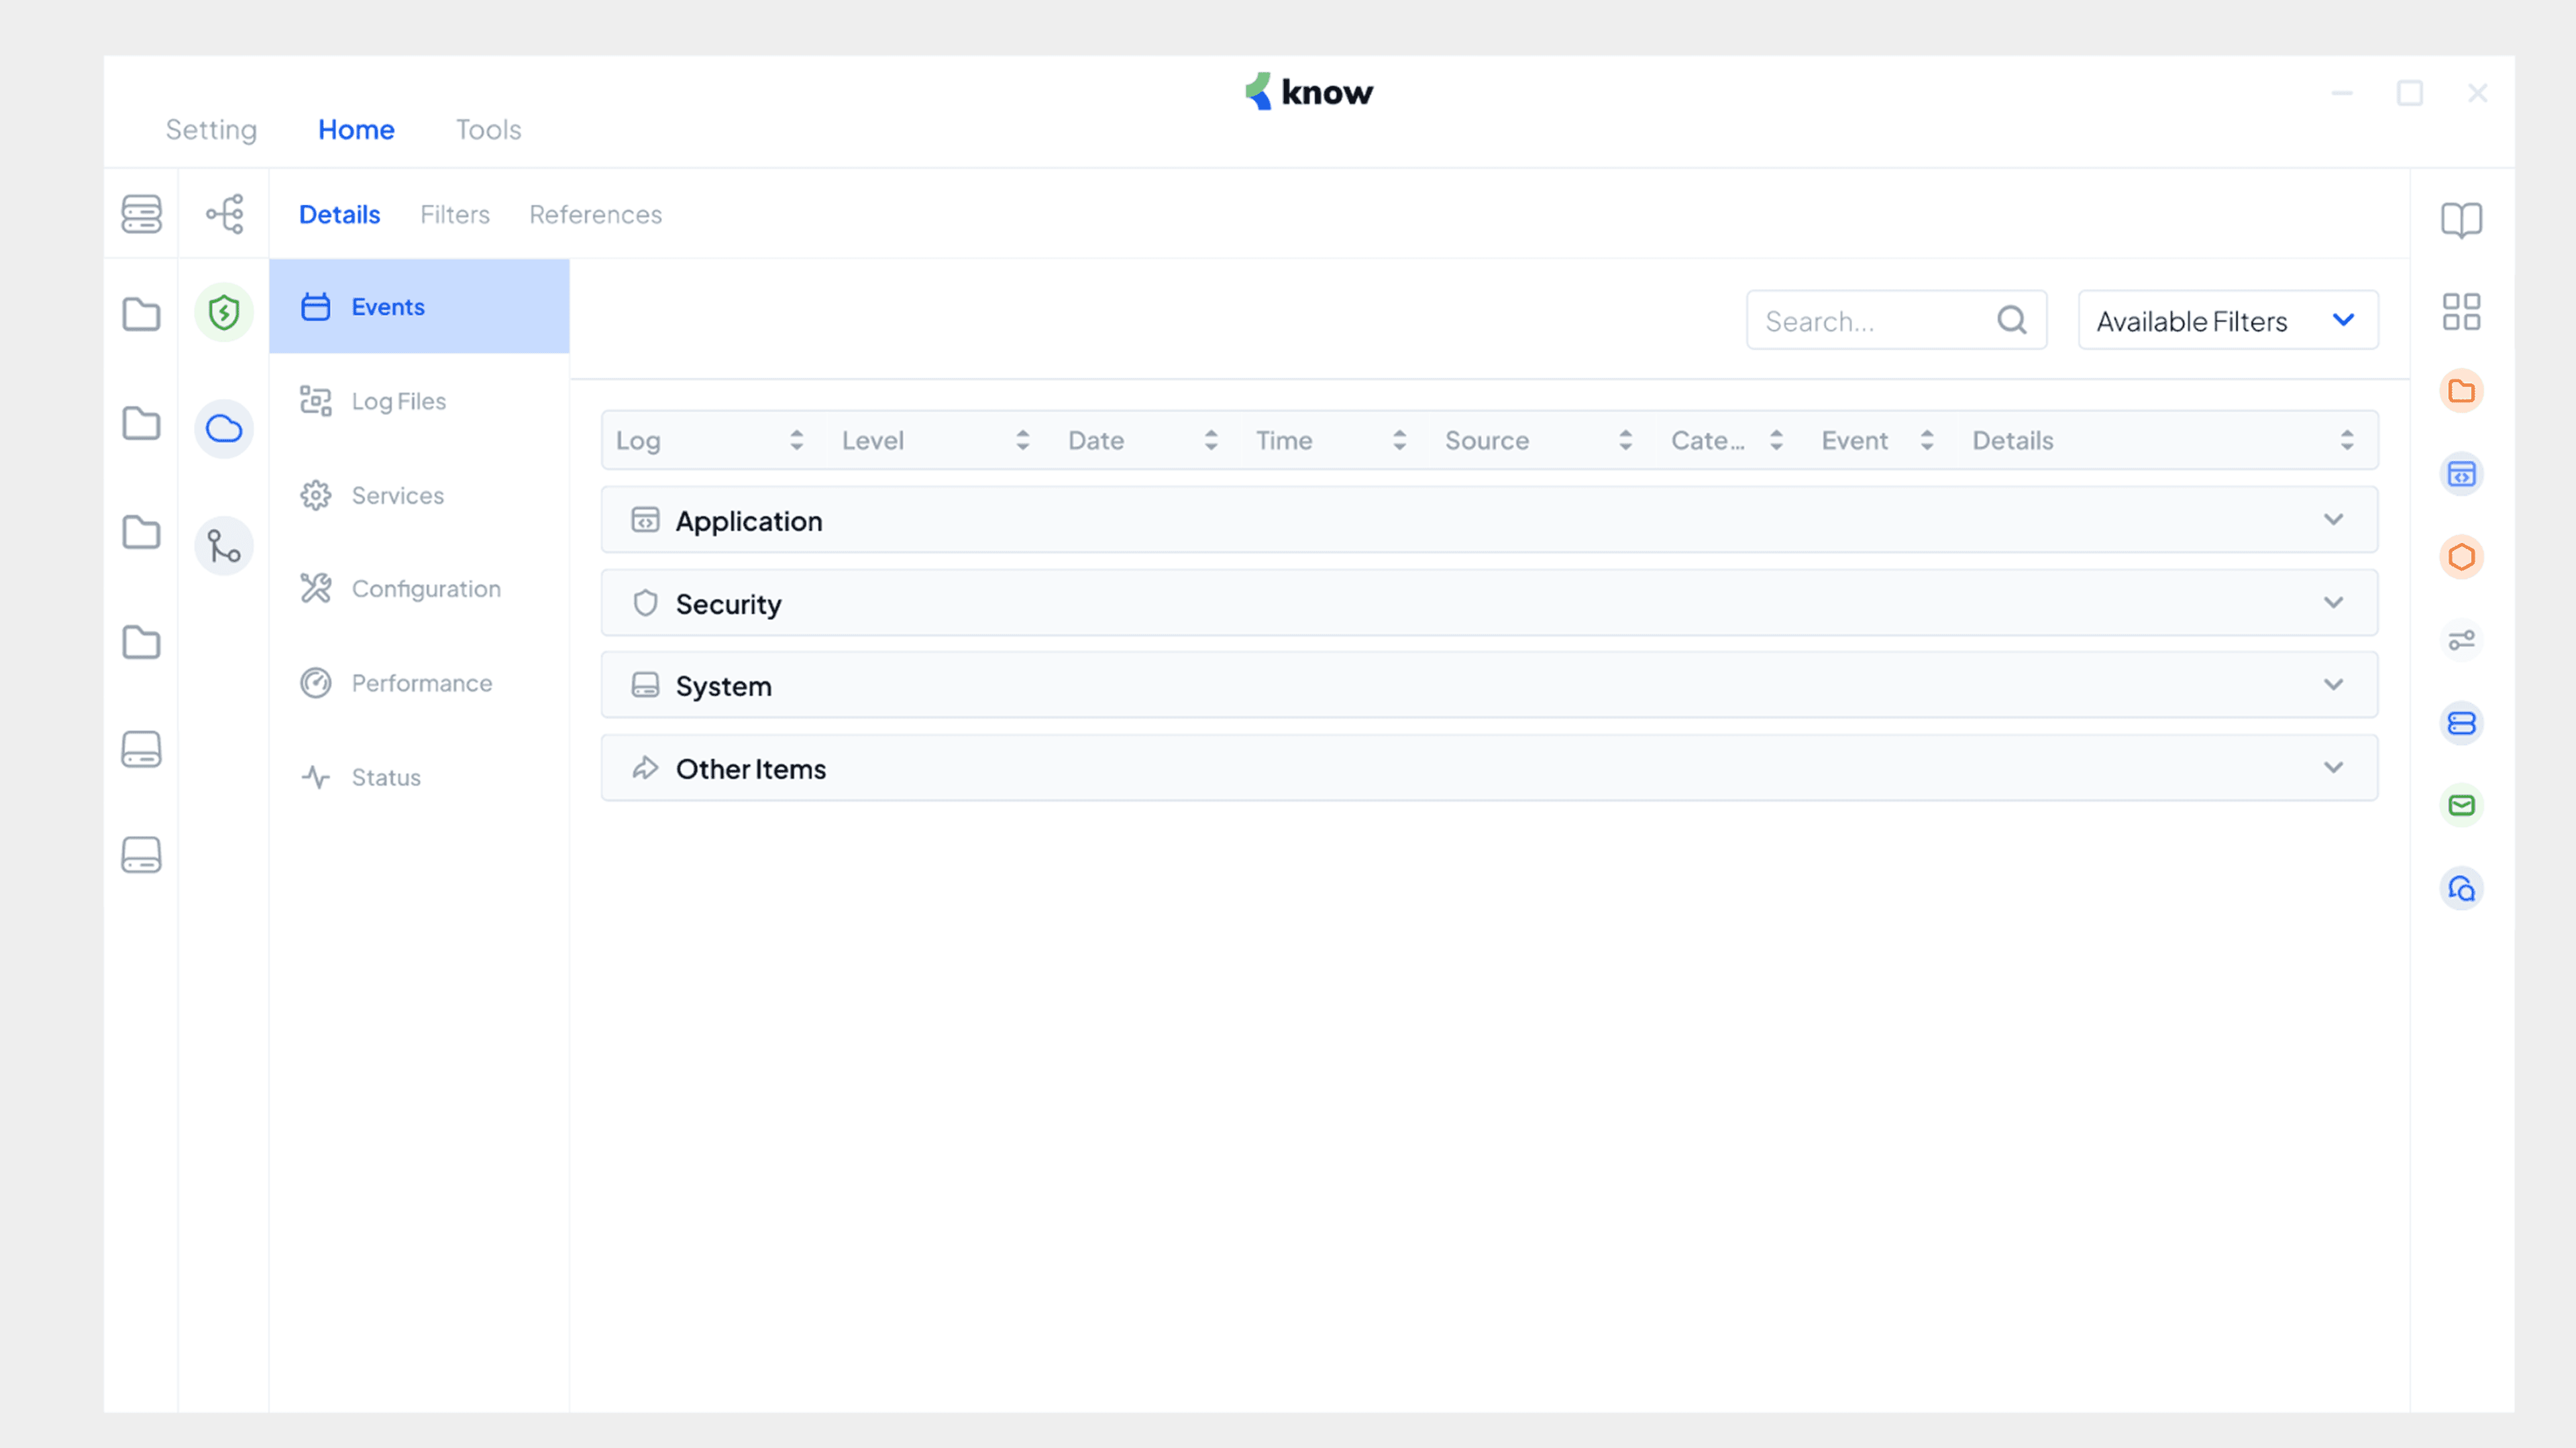This screenshot has height=1448, width=2576.
Task: Sort by the Level column arrows
Action: (1022, 440)
